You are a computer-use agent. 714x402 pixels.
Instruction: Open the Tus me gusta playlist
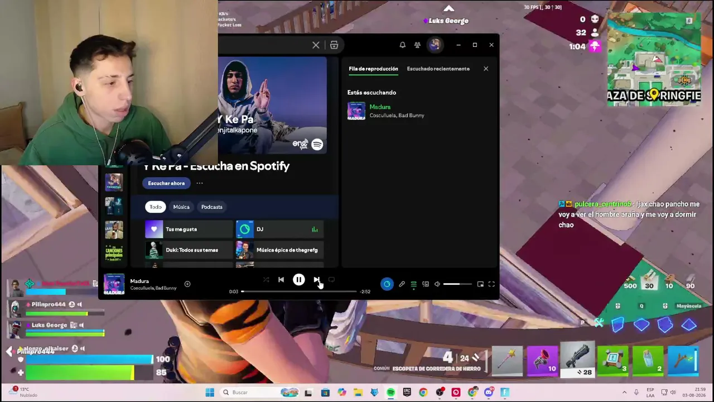pos(189,229)
